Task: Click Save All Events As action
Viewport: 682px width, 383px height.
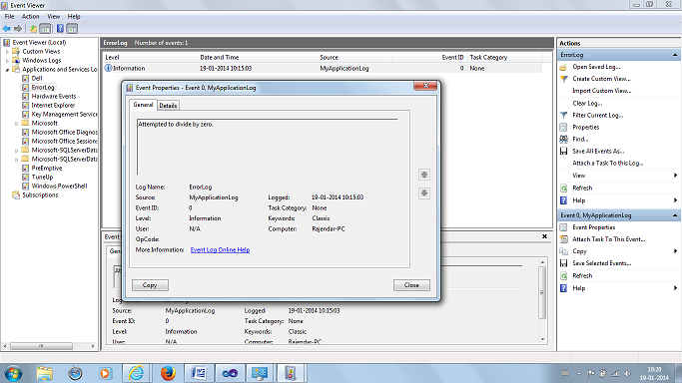Action: pos(598,152)
